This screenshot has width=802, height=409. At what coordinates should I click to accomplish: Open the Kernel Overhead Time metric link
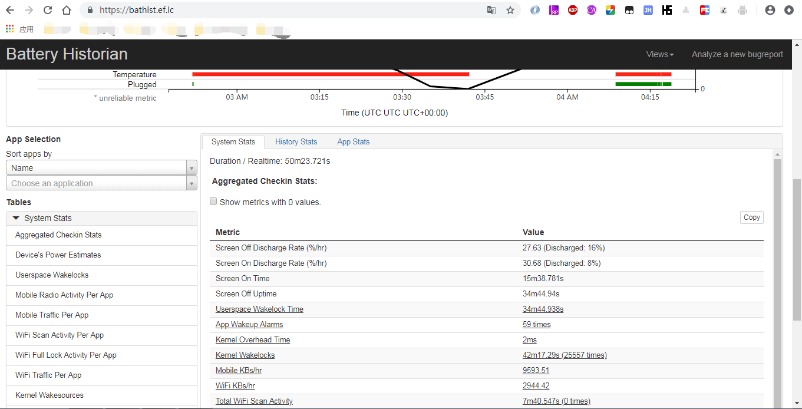pos(253,339)
